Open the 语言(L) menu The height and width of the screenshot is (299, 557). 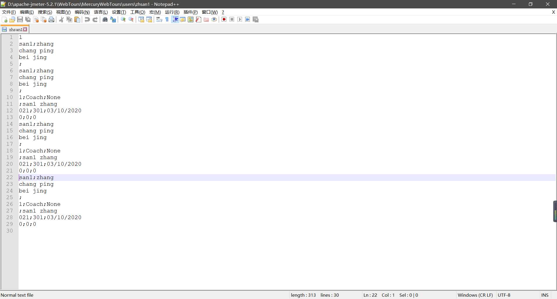[101, 12]
